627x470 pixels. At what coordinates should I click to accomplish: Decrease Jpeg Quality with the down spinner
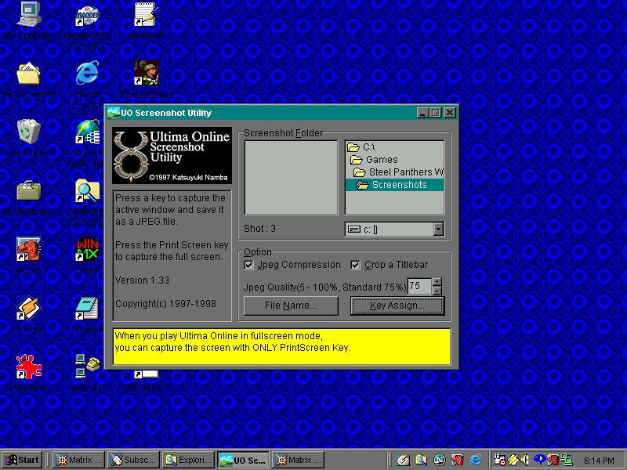point(437,291)
